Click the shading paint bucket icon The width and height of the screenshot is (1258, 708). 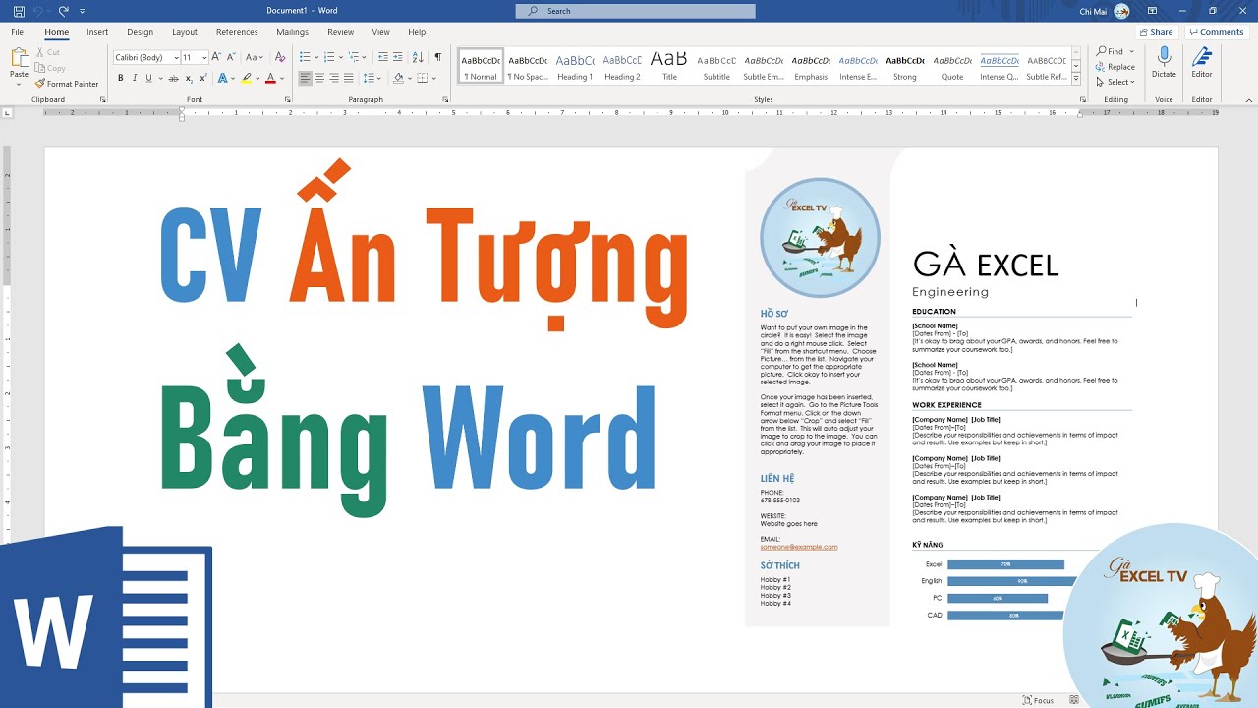click(x=398, y=78)
